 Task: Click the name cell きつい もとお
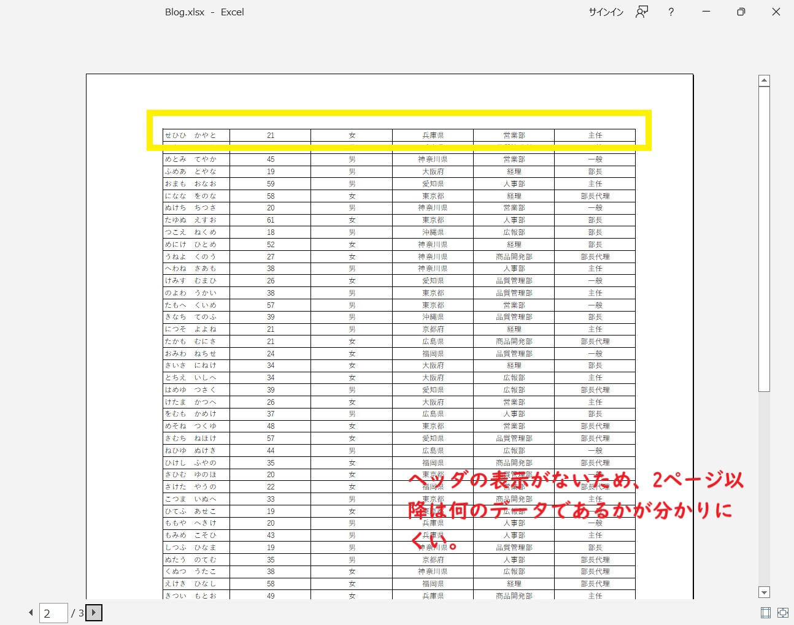point(196,595)
